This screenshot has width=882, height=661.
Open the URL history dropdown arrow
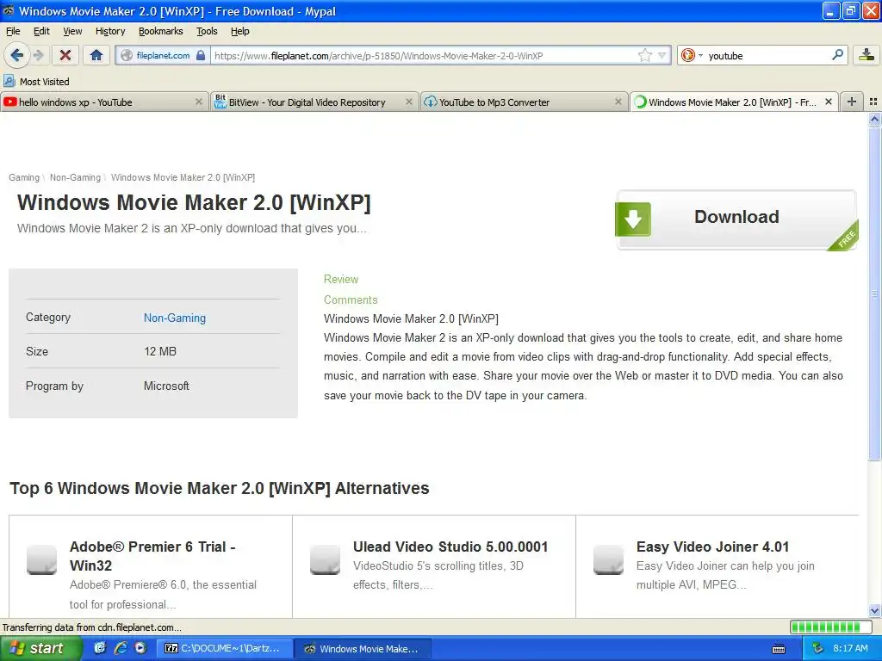coord(662,55)
